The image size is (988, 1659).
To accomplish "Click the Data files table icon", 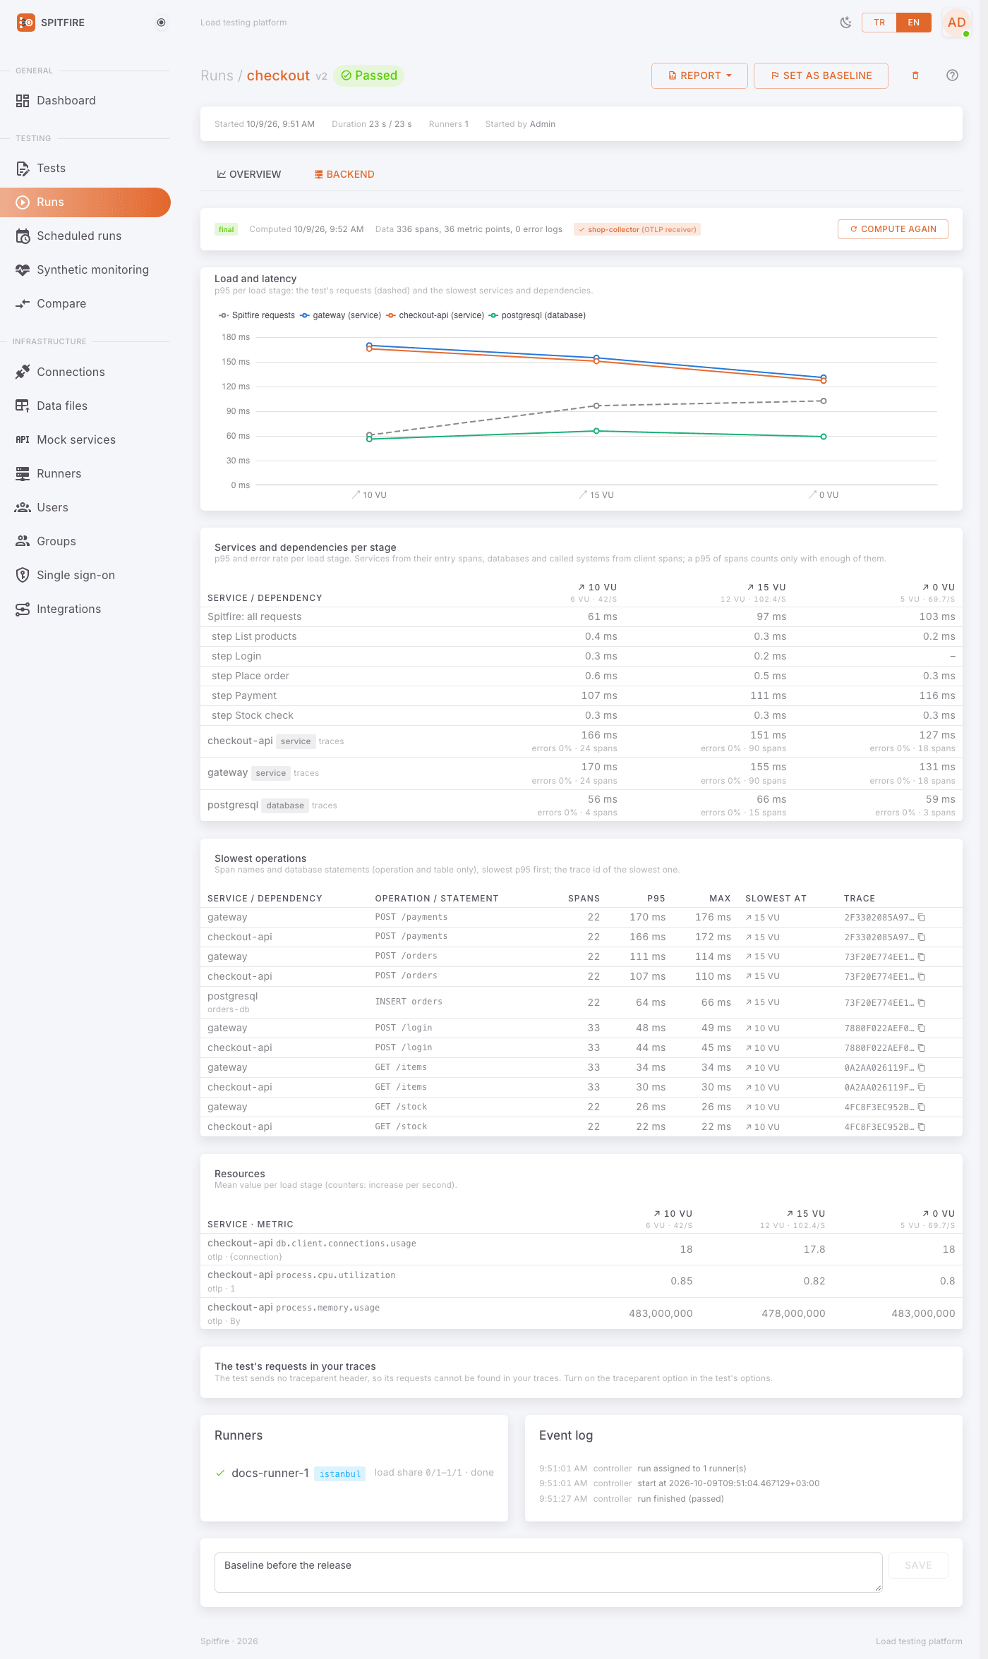I will (x=23, y=406).
